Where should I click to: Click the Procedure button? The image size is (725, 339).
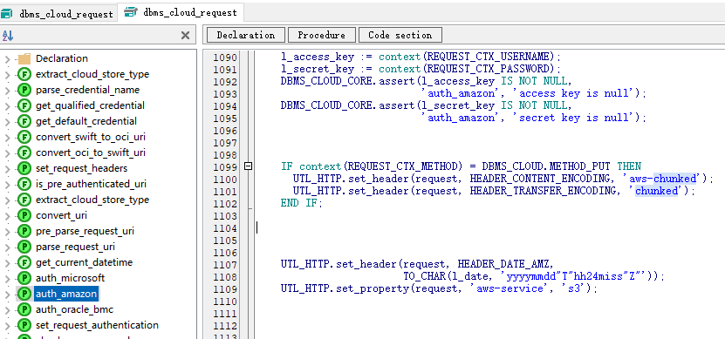point(321,35)
